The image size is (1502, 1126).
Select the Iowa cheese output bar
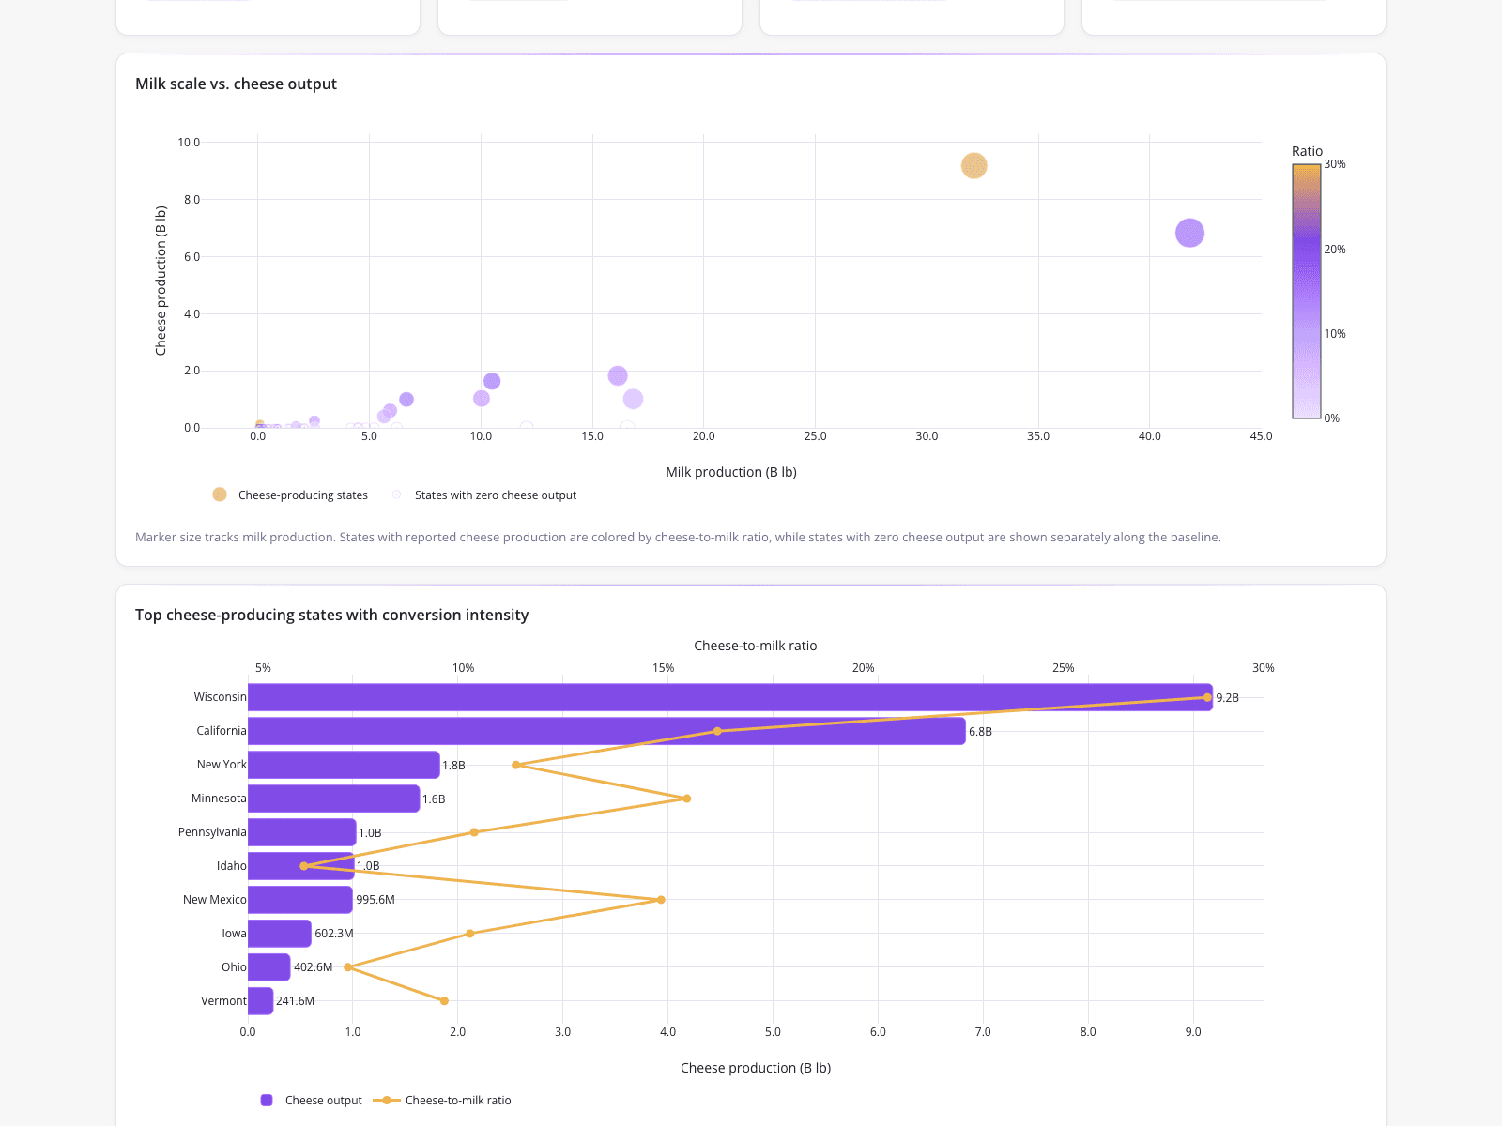pos(280,934)
